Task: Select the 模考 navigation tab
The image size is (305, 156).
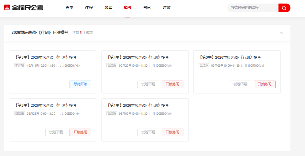Action: click(128, 8)
